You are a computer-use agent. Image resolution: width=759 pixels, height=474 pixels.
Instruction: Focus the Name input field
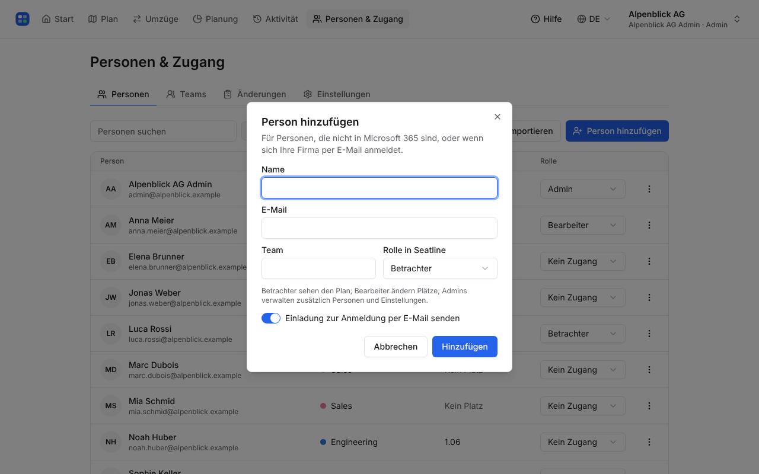[379, 188]
